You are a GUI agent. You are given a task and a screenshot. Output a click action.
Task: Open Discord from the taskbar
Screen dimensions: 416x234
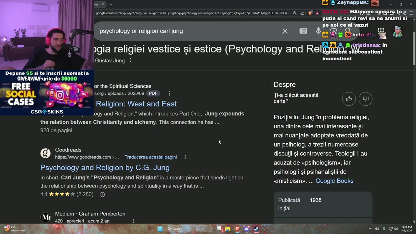coord(247,229)
